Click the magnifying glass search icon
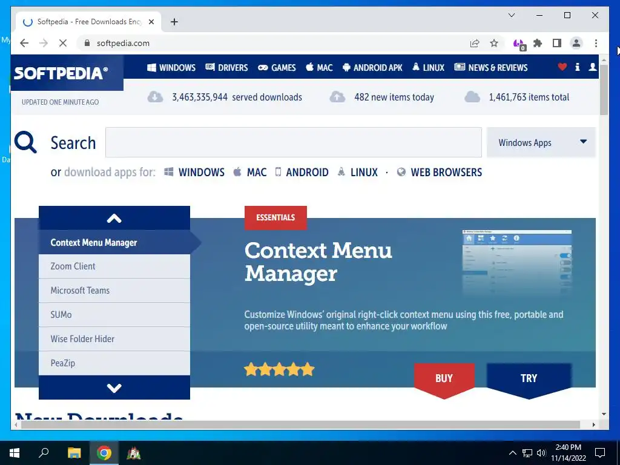Image resolution: width=620 pixels, height=465 pixels. coord(25,142)
